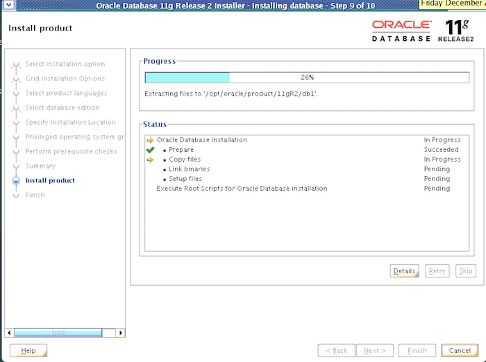Click the step marker for Grid Installation Options

click(x=16, y=79)
